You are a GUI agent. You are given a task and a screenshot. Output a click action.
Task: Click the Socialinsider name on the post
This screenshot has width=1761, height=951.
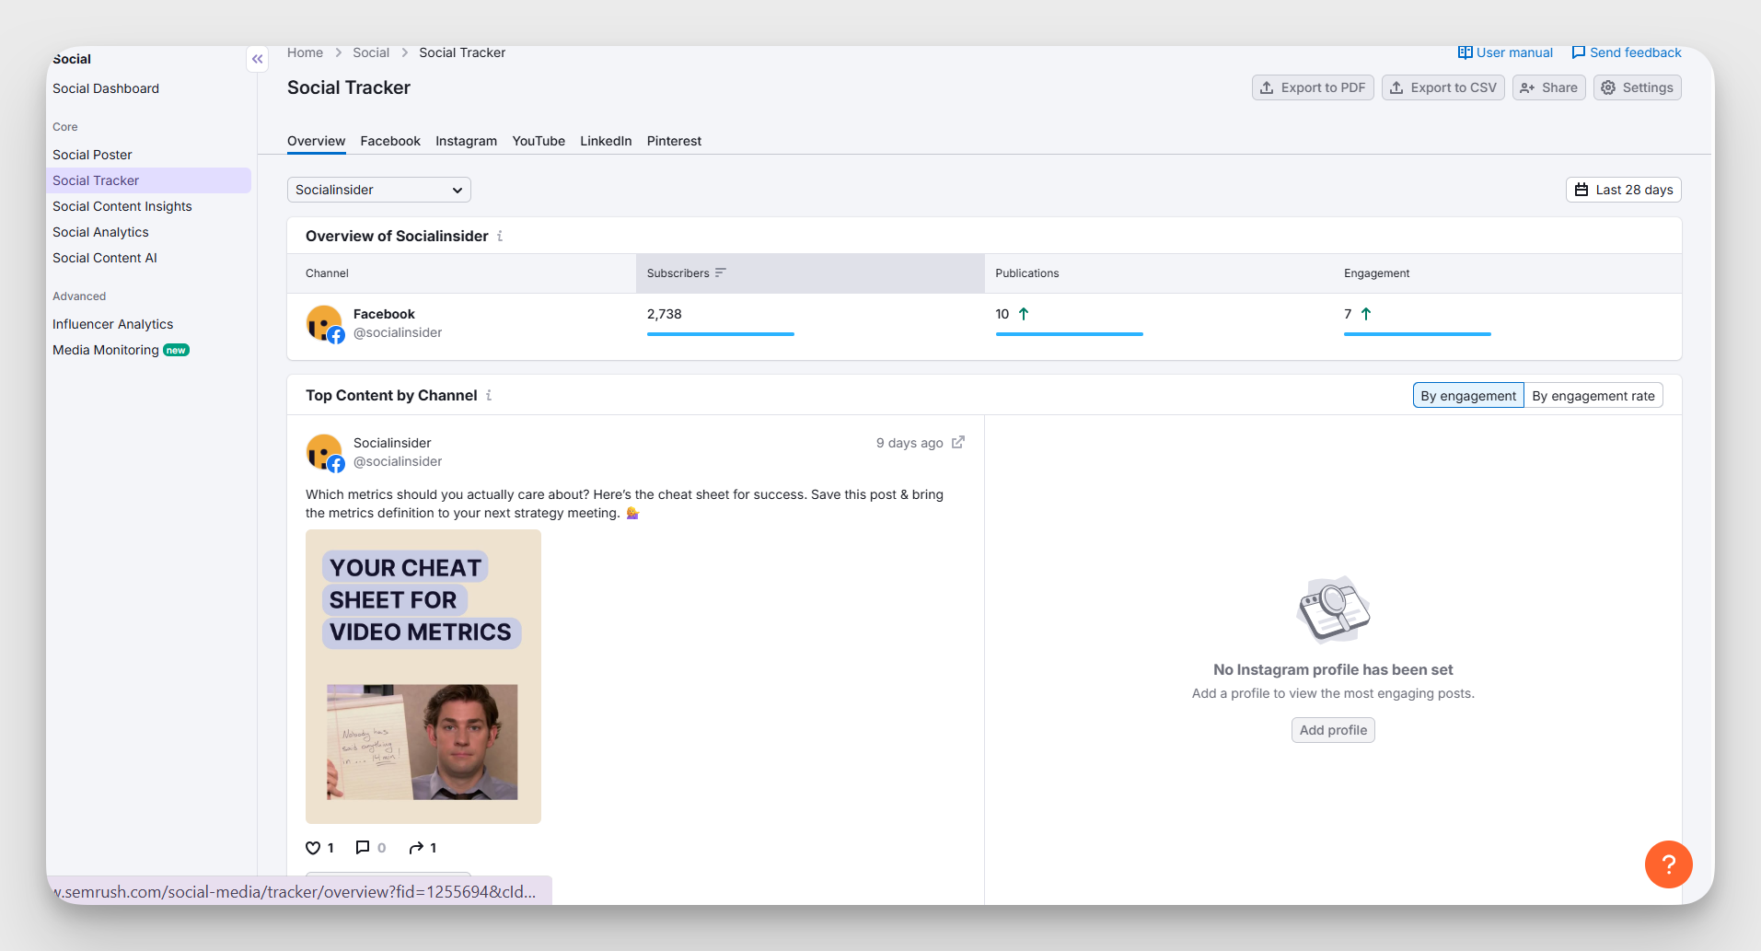click(392, 443)
